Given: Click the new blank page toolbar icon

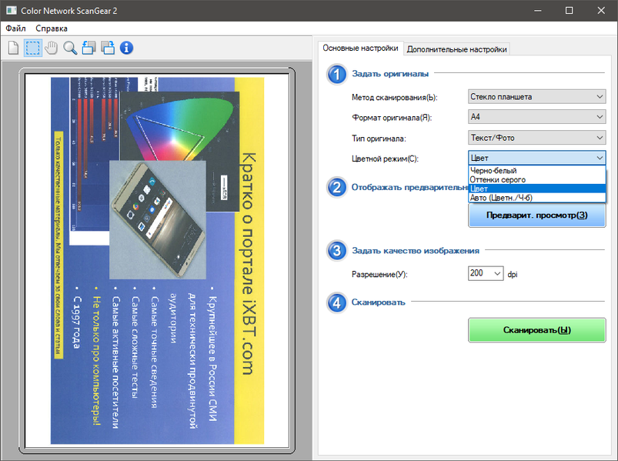Looking at the screenshot, I should (13, 48).
